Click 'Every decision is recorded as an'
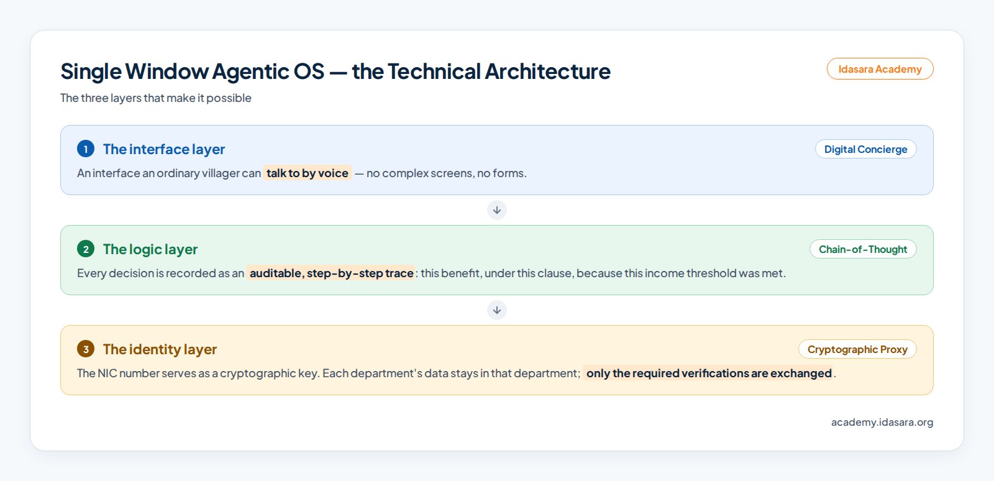The width and height of the screenshot is (994, 481). pos(161,273)
